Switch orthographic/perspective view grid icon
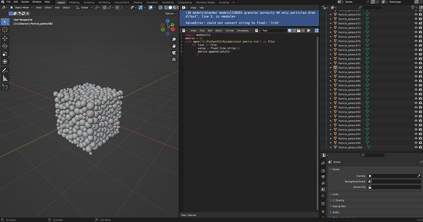This screenshot has height=222, width=423. 174,59
